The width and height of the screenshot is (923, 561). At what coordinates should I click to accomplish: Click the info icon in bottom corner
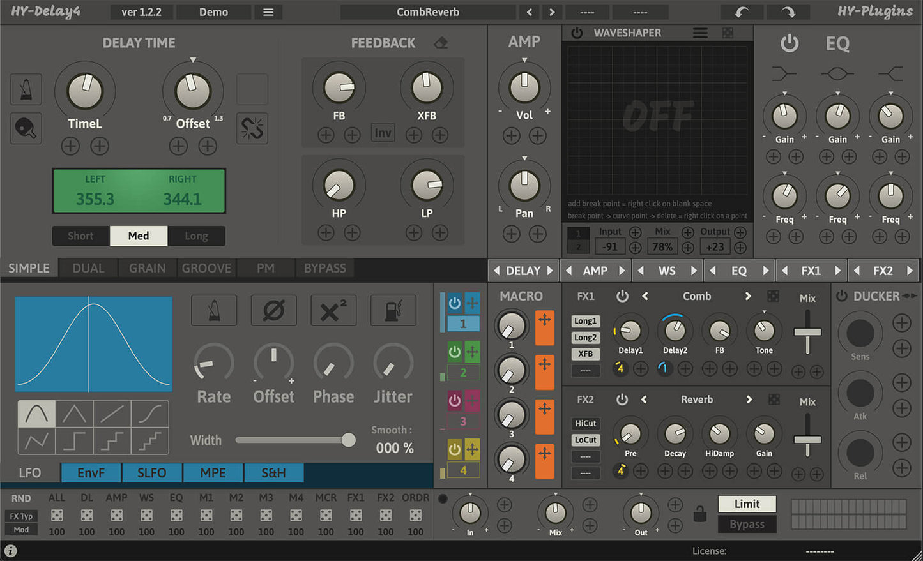pos(11,551)
